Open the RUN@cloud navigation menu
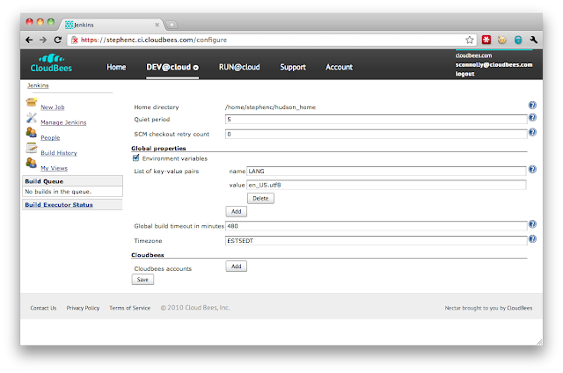This screenshot has height=373, width=563. (239, 67)
